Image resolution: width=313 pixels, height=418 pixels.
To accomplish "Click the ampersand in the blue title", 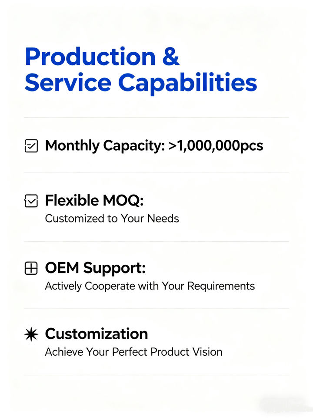I will (x=170, y=57).
